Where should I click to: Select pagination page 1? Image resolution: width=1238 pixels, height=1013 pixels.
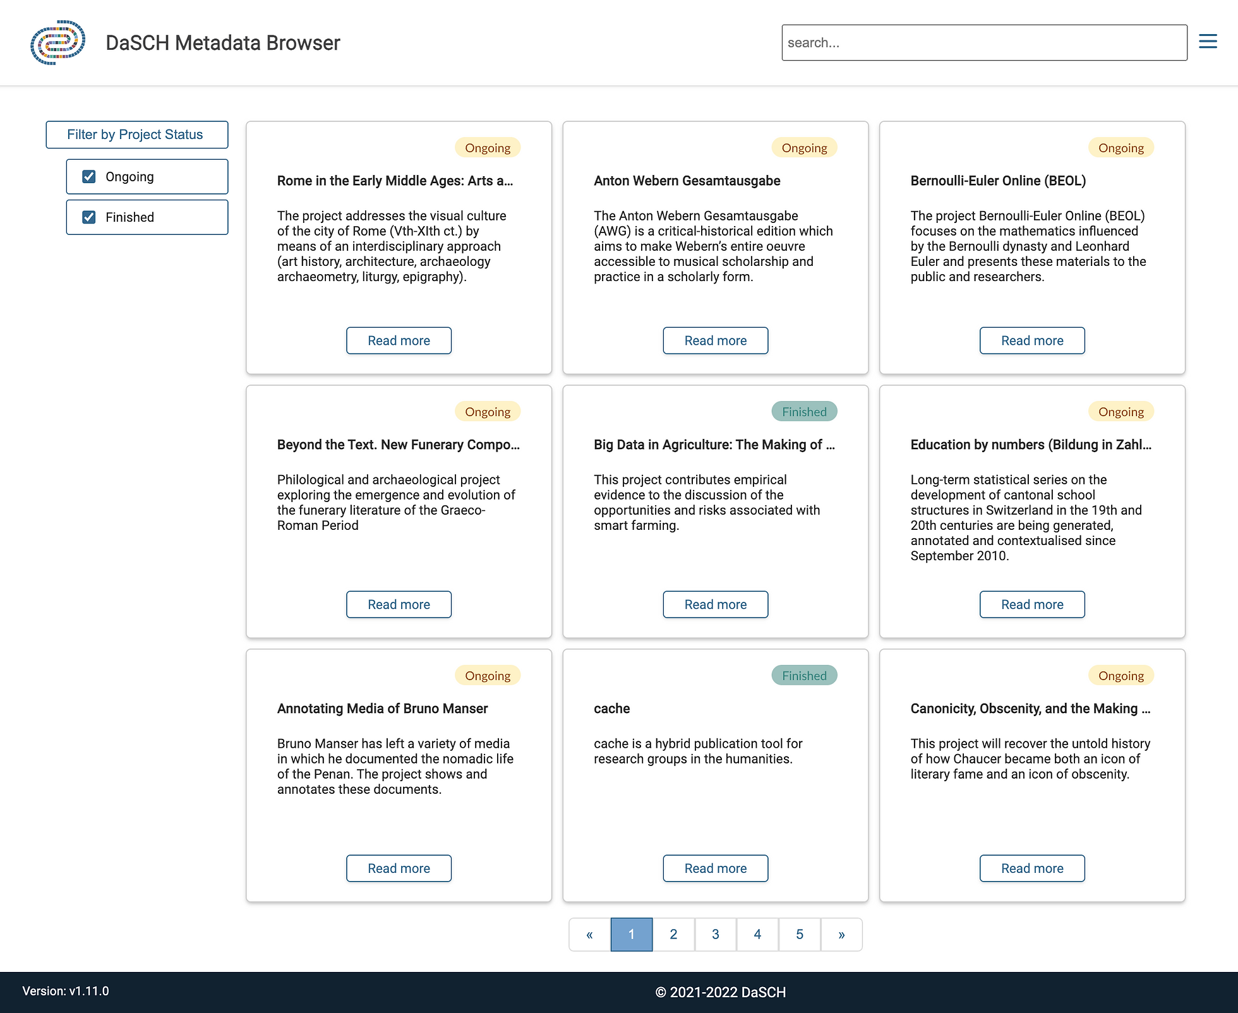[x=632, y=935]
